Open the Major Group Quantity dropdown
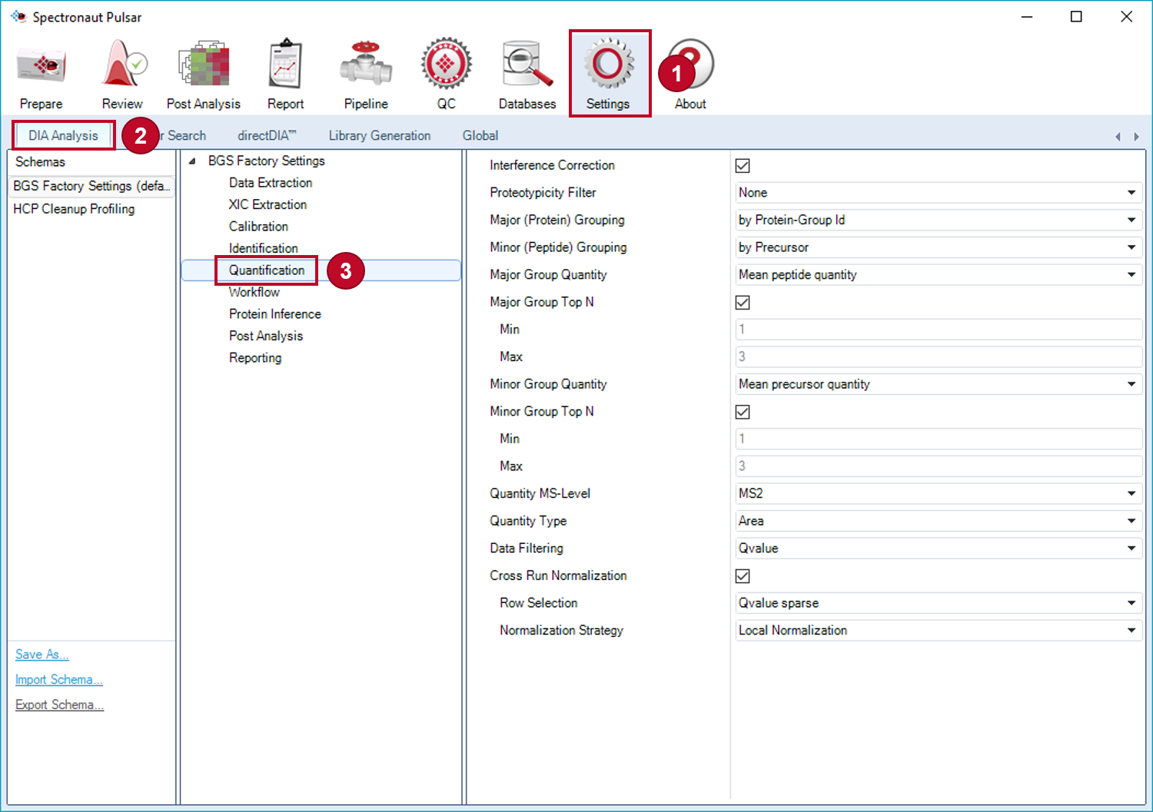The image size is (1153, 812). [939, 274]
